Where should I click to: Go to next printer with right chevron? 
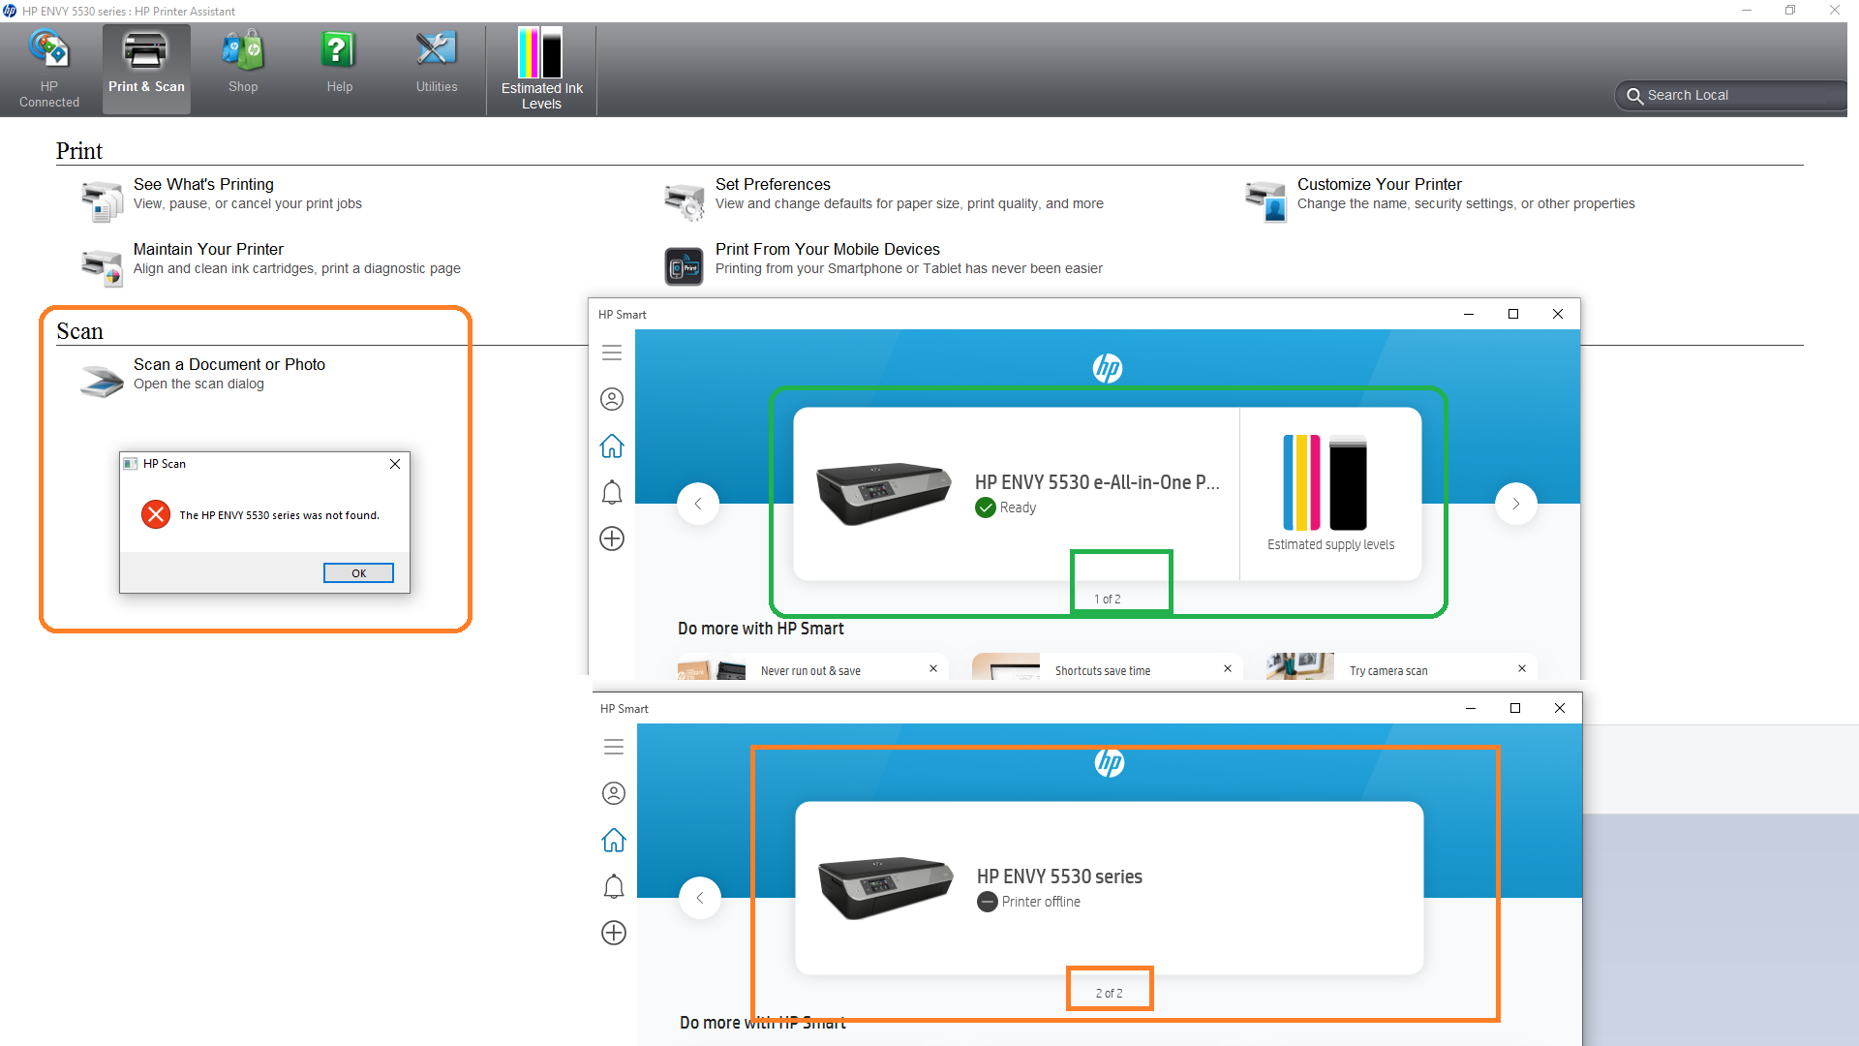1516,504
